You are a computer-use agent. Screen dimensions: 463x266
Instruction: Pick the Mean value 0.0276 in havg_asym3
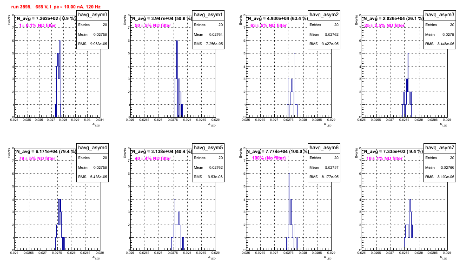448,34
